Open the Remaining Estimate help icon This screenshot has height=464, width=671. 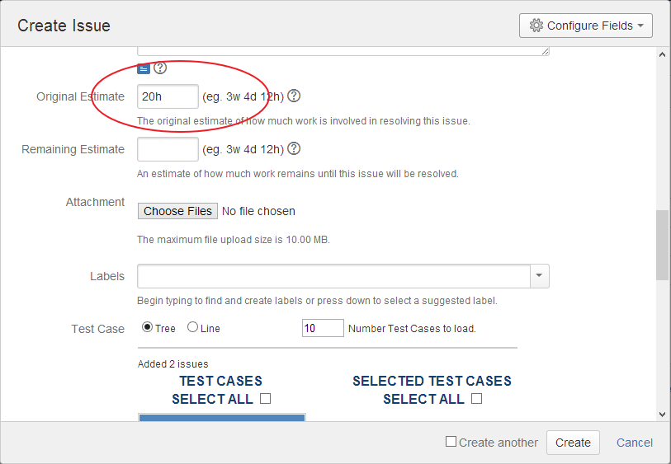point(294,149)
